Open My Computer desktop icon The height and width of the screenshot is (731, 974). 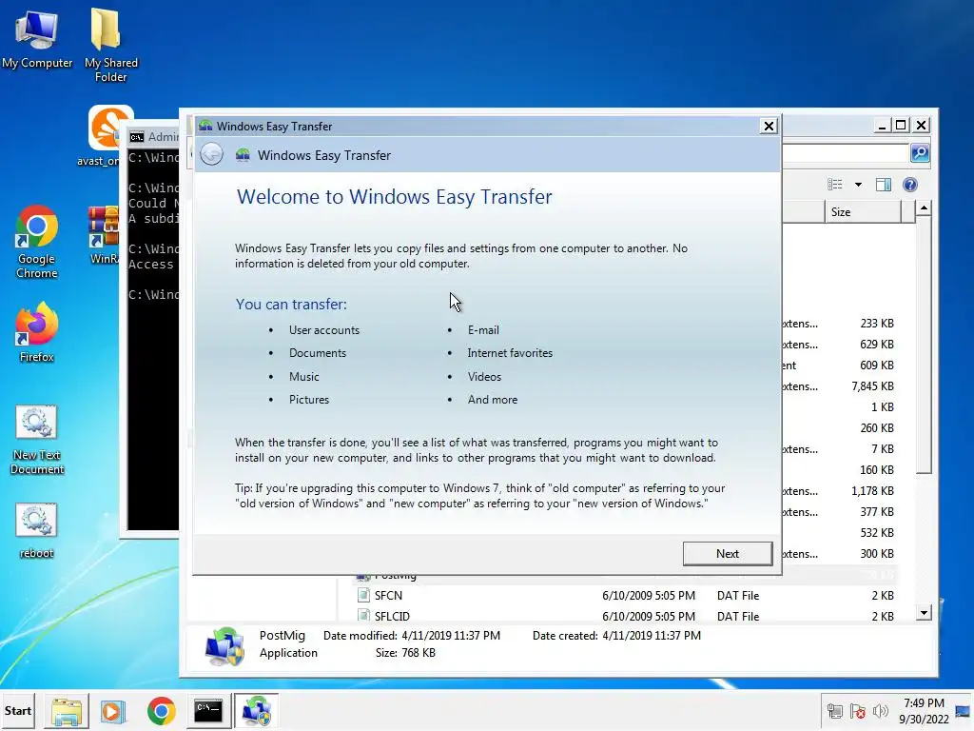(37, 38)
